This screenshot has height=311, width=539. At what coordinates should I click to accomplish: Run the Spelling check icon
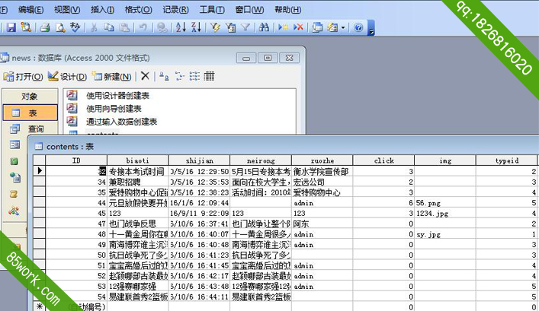pyautogui.click(x=75, y=27)
